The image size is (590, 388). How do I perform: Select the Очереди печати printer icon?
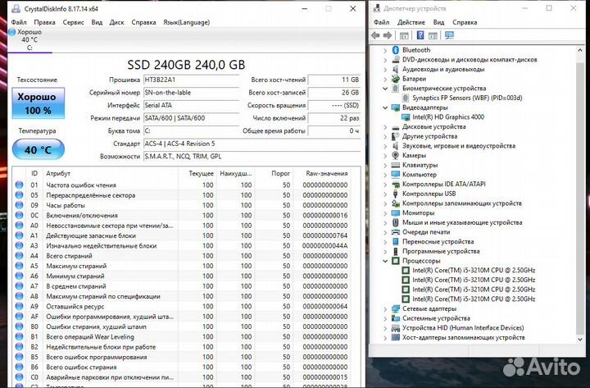[395, 232]
